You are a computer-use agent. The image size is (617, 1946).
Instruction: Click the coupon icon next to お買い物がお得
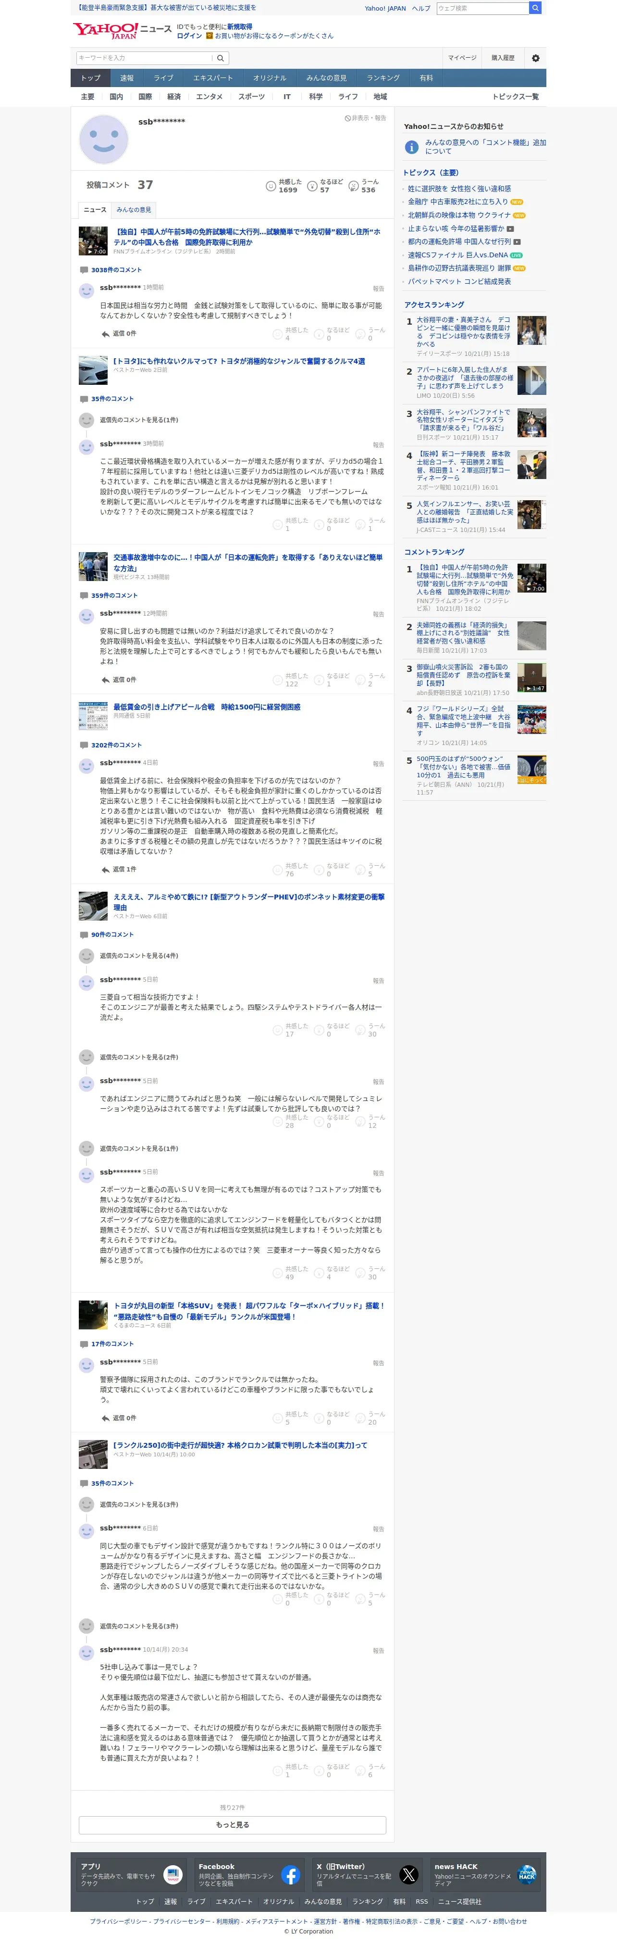click(x=209, y=36)
